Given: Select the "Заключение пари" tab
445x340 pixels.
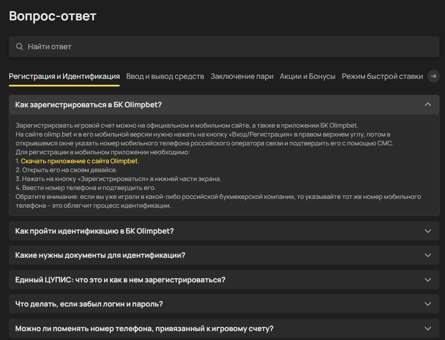Looking at the screenshot, I should (x=242, y=76).
